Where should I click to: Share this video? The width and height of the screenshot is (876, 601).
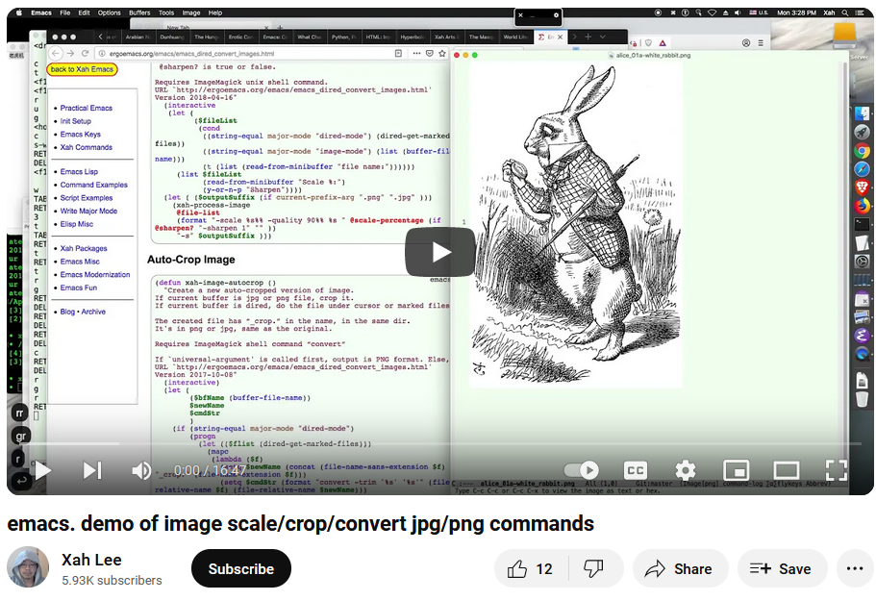[x=680, y=568]
